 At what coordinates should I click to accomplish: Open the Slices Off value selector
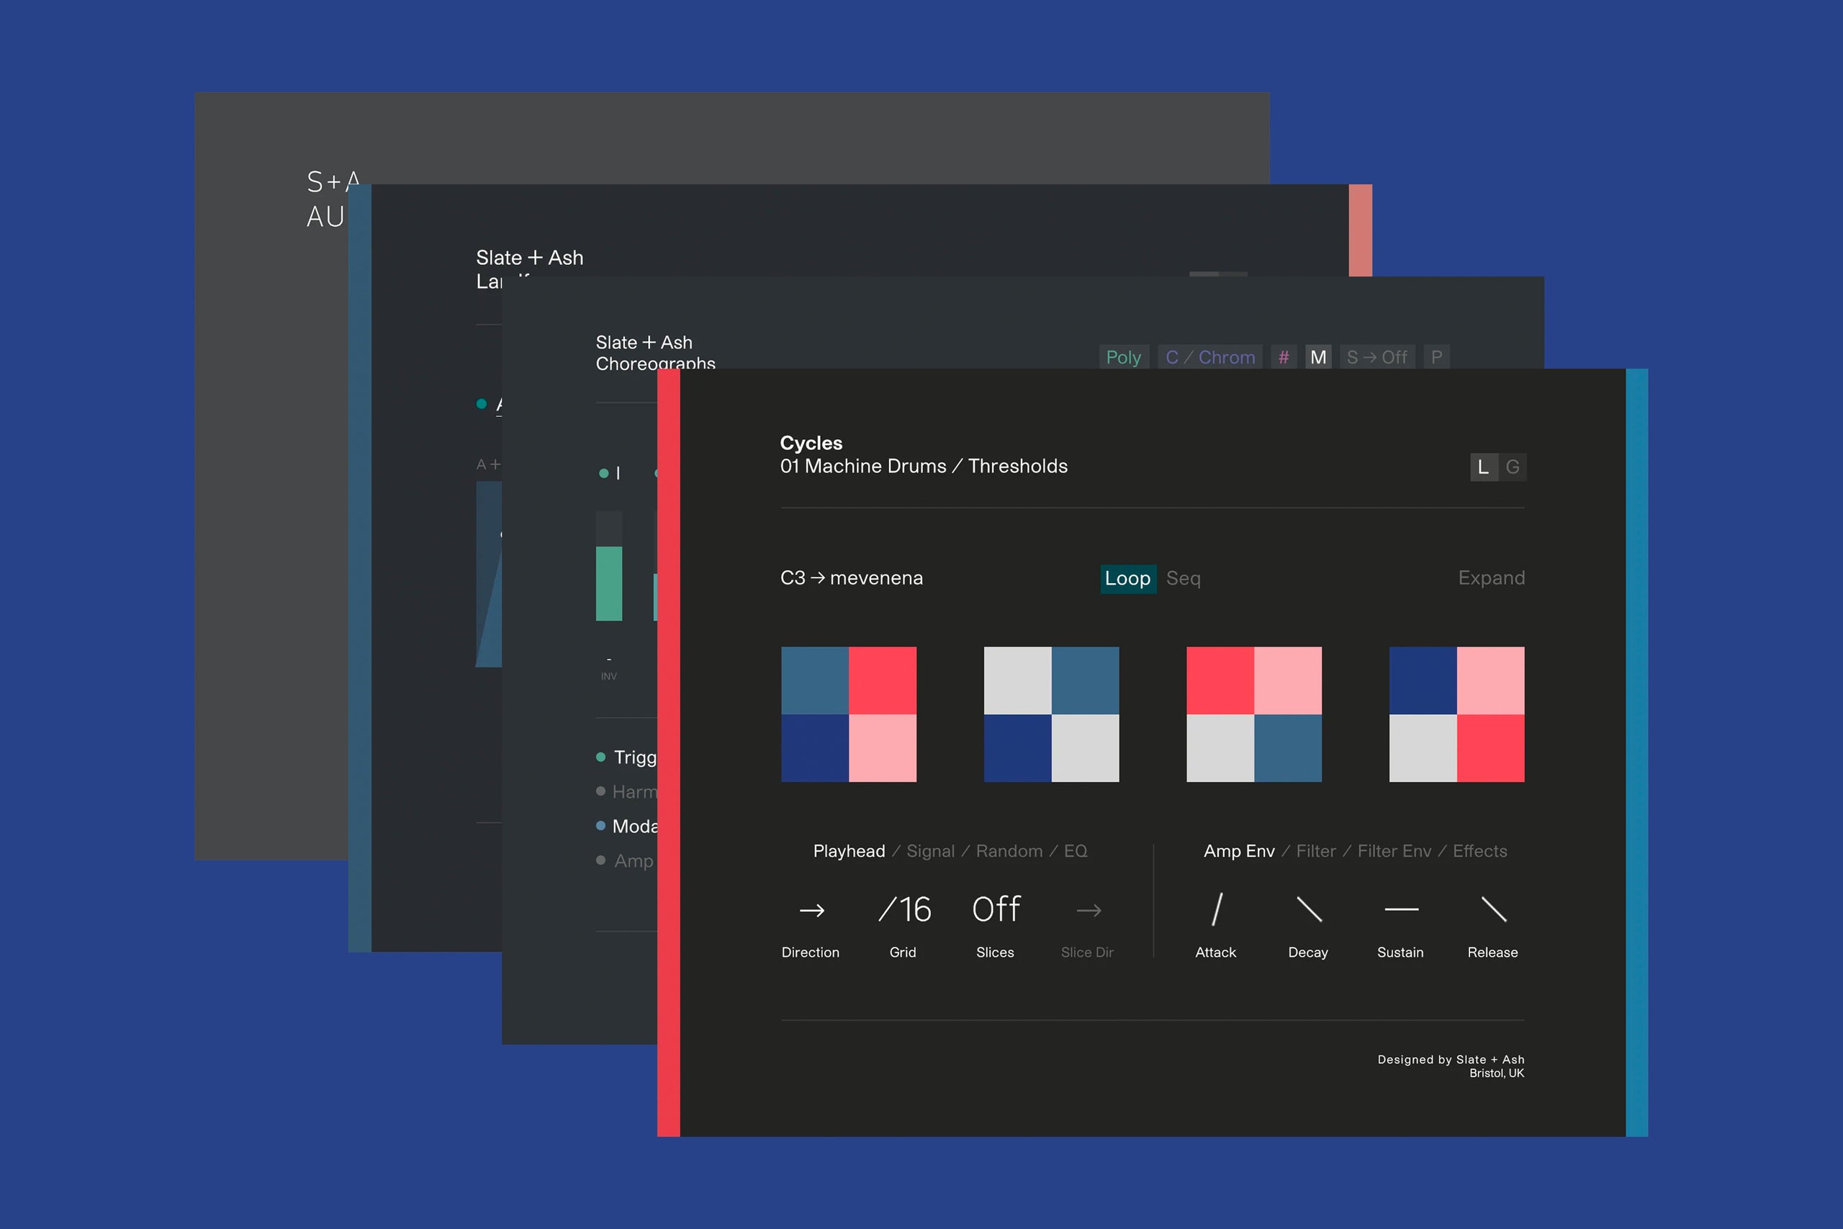996,909
